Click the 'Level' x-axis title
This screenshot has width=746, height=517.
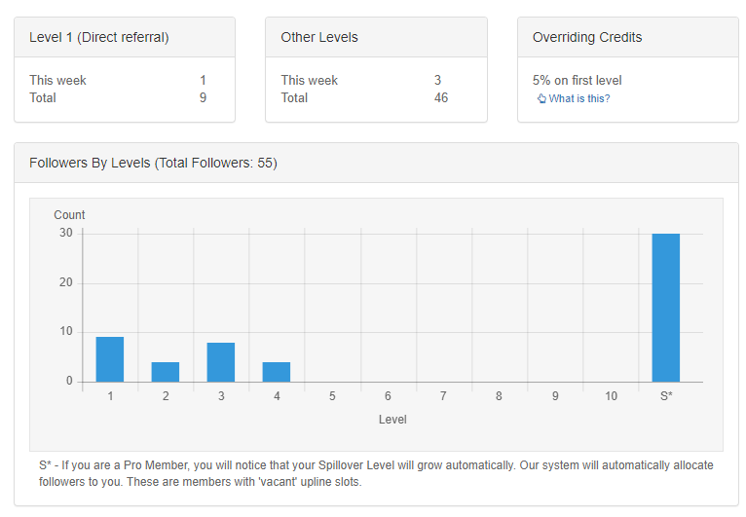click(392, 420)
